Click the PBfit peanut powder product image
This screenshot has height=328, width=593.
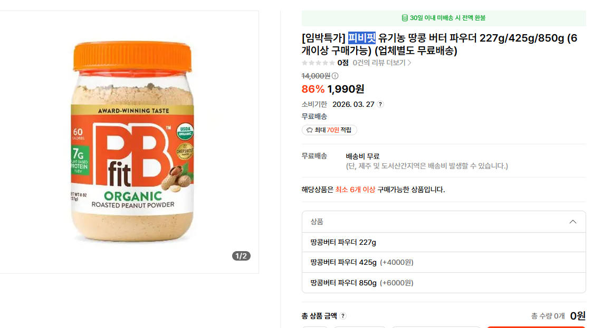coord(132,141)
